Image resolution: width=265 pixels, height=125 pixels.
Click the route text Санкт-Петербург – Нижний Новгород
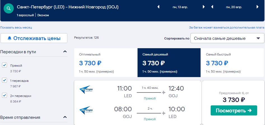[68, 7]
